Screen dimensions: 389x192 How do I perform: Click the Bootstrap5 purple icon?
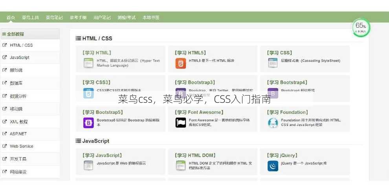click(x=88, y=123)
